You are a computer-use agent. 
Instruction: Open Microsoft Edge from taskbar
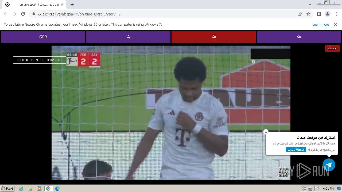(57, 189)
